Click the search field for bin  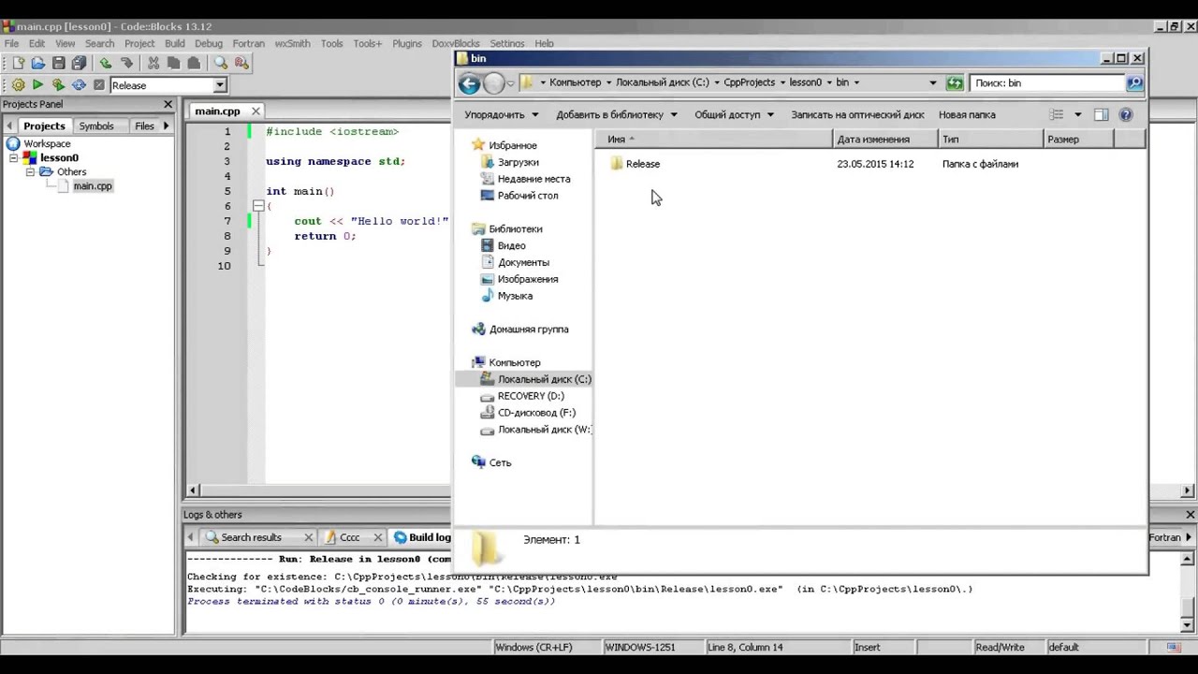1047,83
